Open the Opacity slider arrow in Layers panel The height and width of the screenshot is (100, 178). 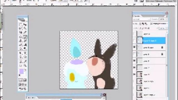[x=166, y=19]
